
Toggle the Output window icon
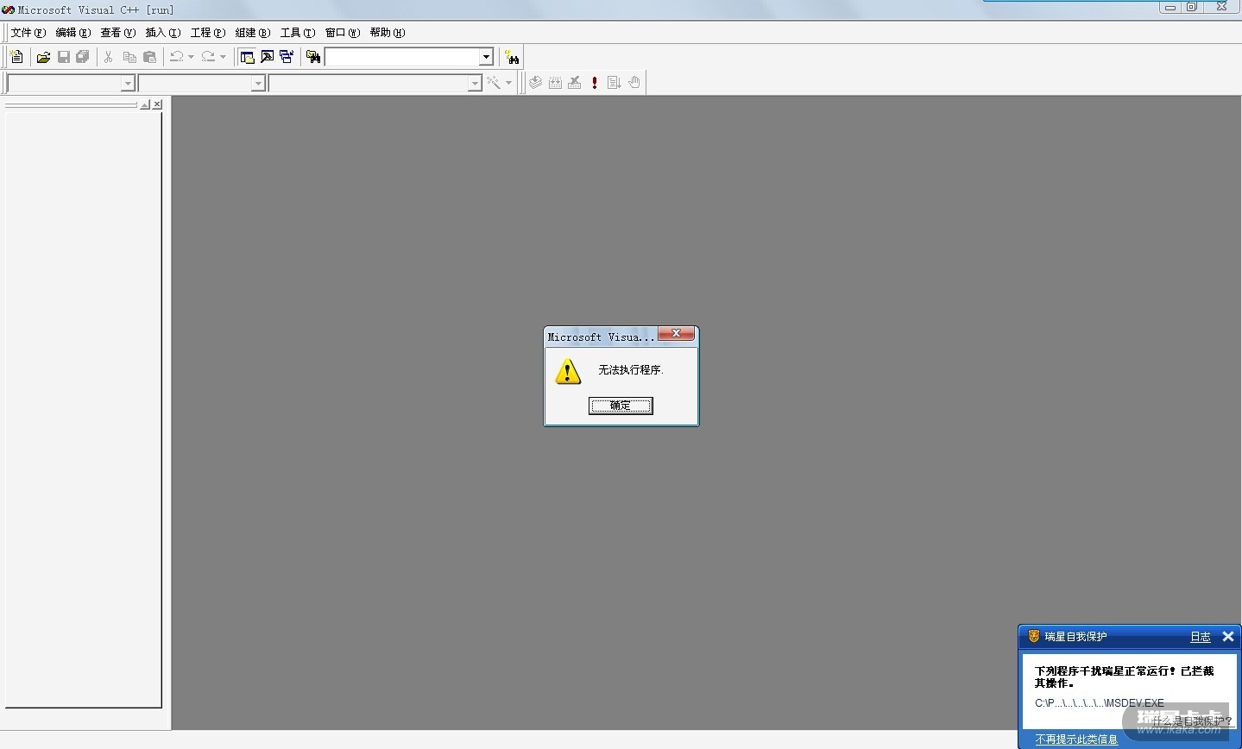[268, 57]
